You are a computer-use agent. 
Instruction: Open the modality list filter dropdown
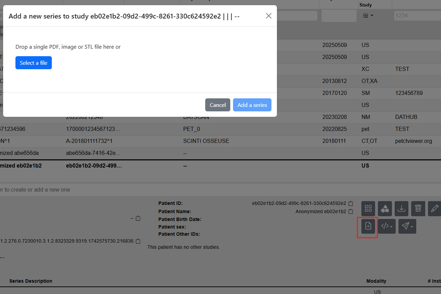pos(368,16)
